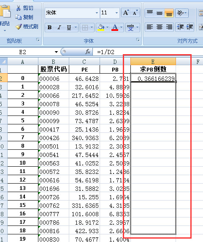Click the Copy icon
203x242 pixels.
coord(18,17)
